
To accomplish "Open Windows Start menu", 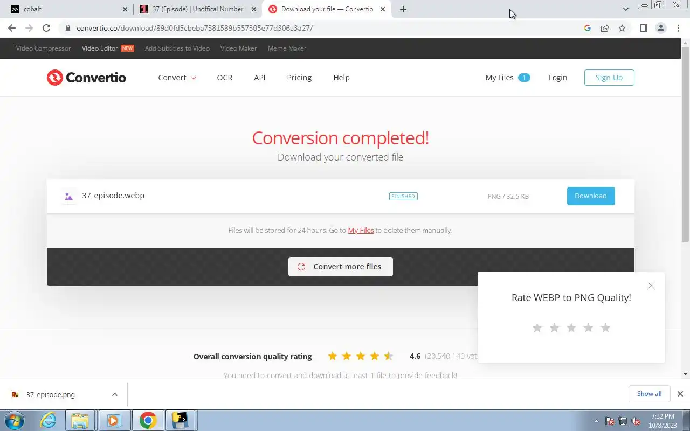I will [x=15, y=420].
